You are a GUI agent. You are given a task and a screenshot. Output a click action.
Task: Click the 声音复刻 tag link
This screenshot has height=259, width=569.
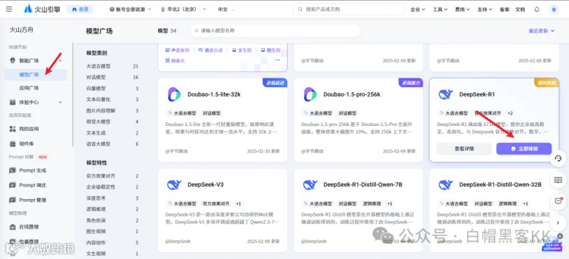(178, 50)
